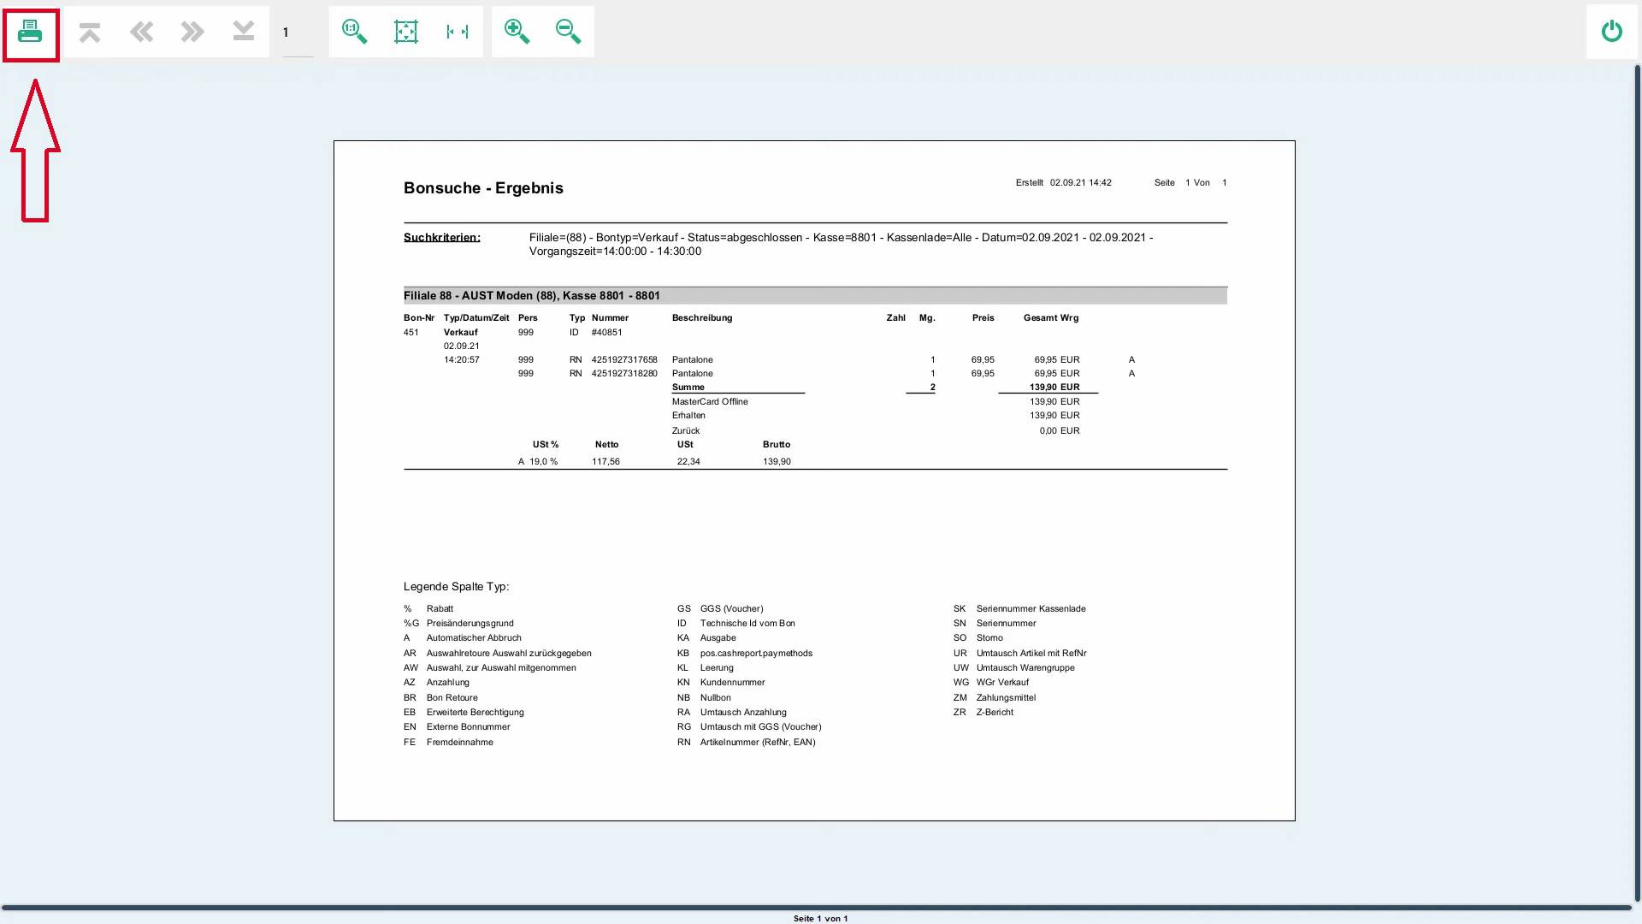Jump to first page arrow
Viewport: 1642px width, 924px height.
[90, 33]
